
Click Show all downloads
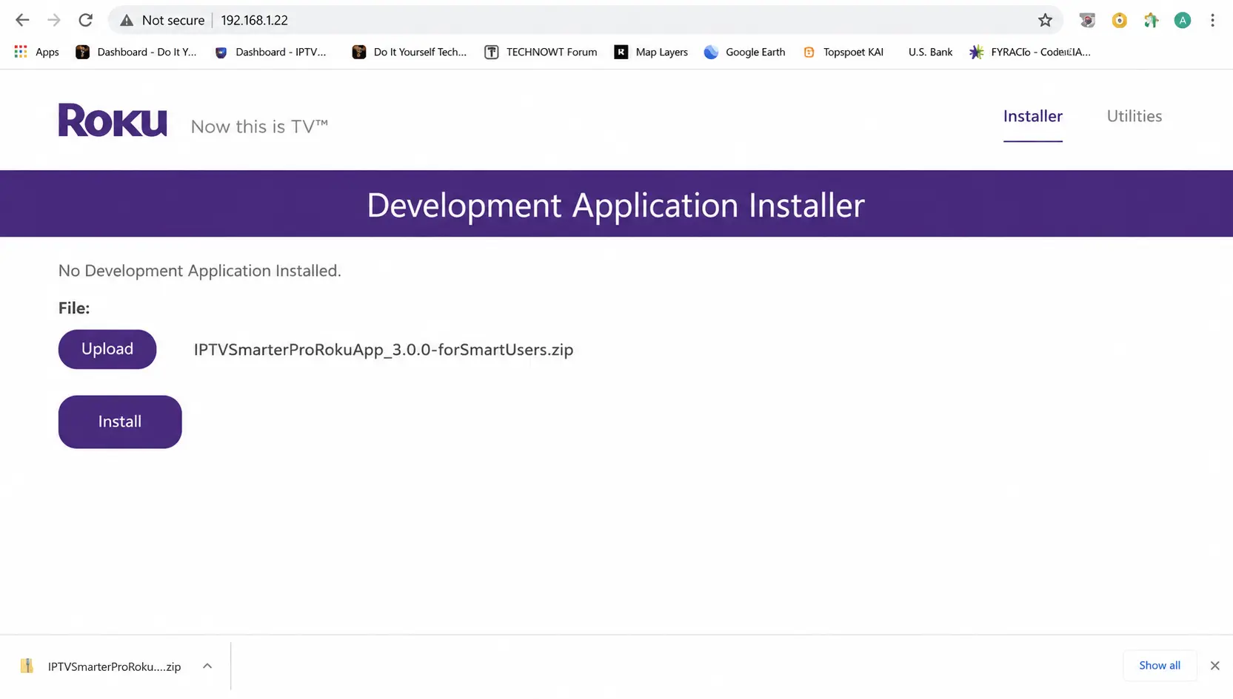pyautogui.click(x=1160, y=665)
